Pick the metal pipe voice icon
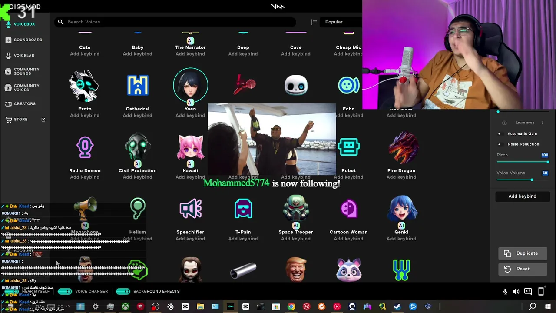The height and width of the screenshot is (313, 556). pos(243,271)
